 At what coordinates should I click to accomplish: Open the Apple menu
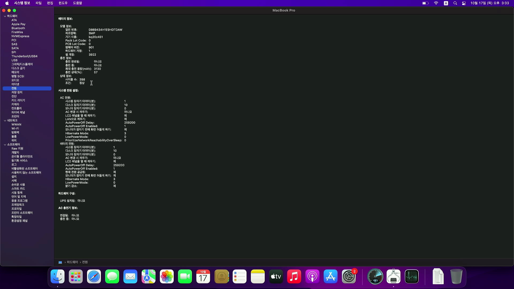[7, 3]
